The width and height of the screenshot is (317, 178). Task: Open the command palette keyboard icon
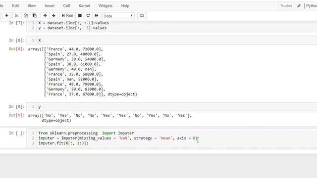click(x=142, y=15)
